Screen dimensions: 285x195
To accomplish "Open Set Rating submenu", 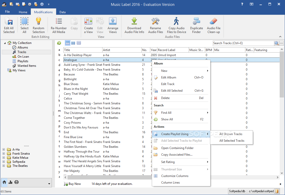I will [181, 162].
